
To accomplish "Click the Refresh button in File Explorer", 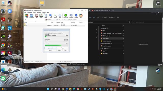I will [x=130, y=22].
